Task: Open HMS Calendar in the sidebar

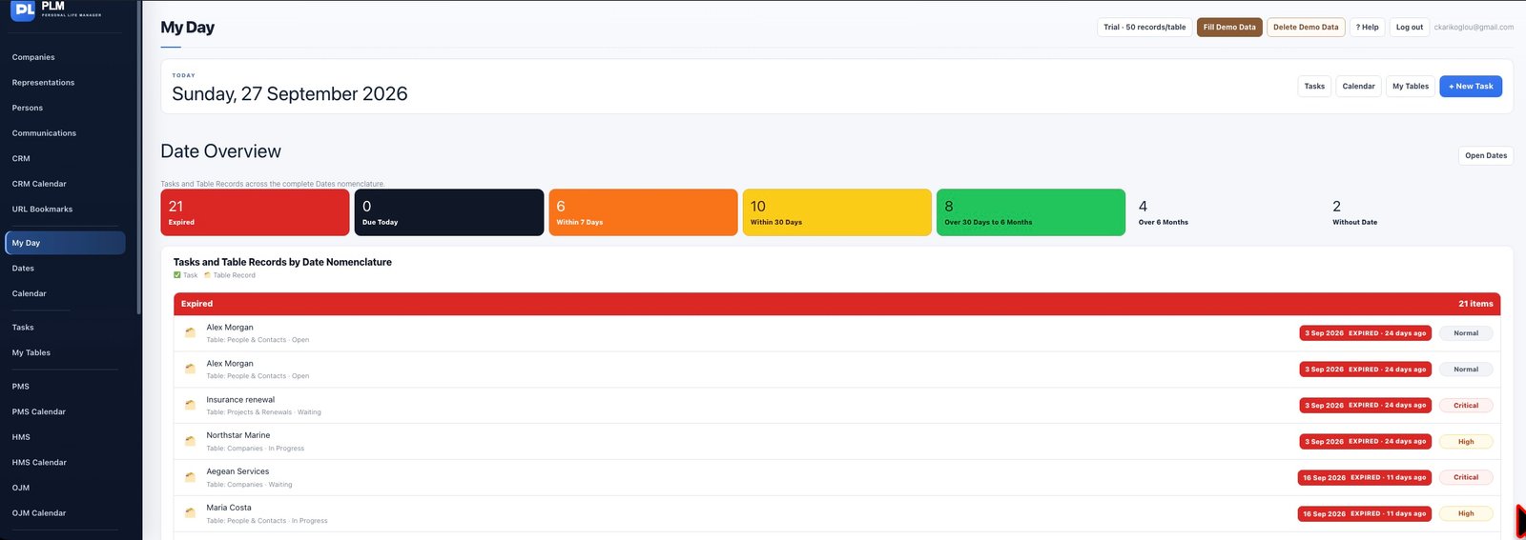Action: (39, 462)
